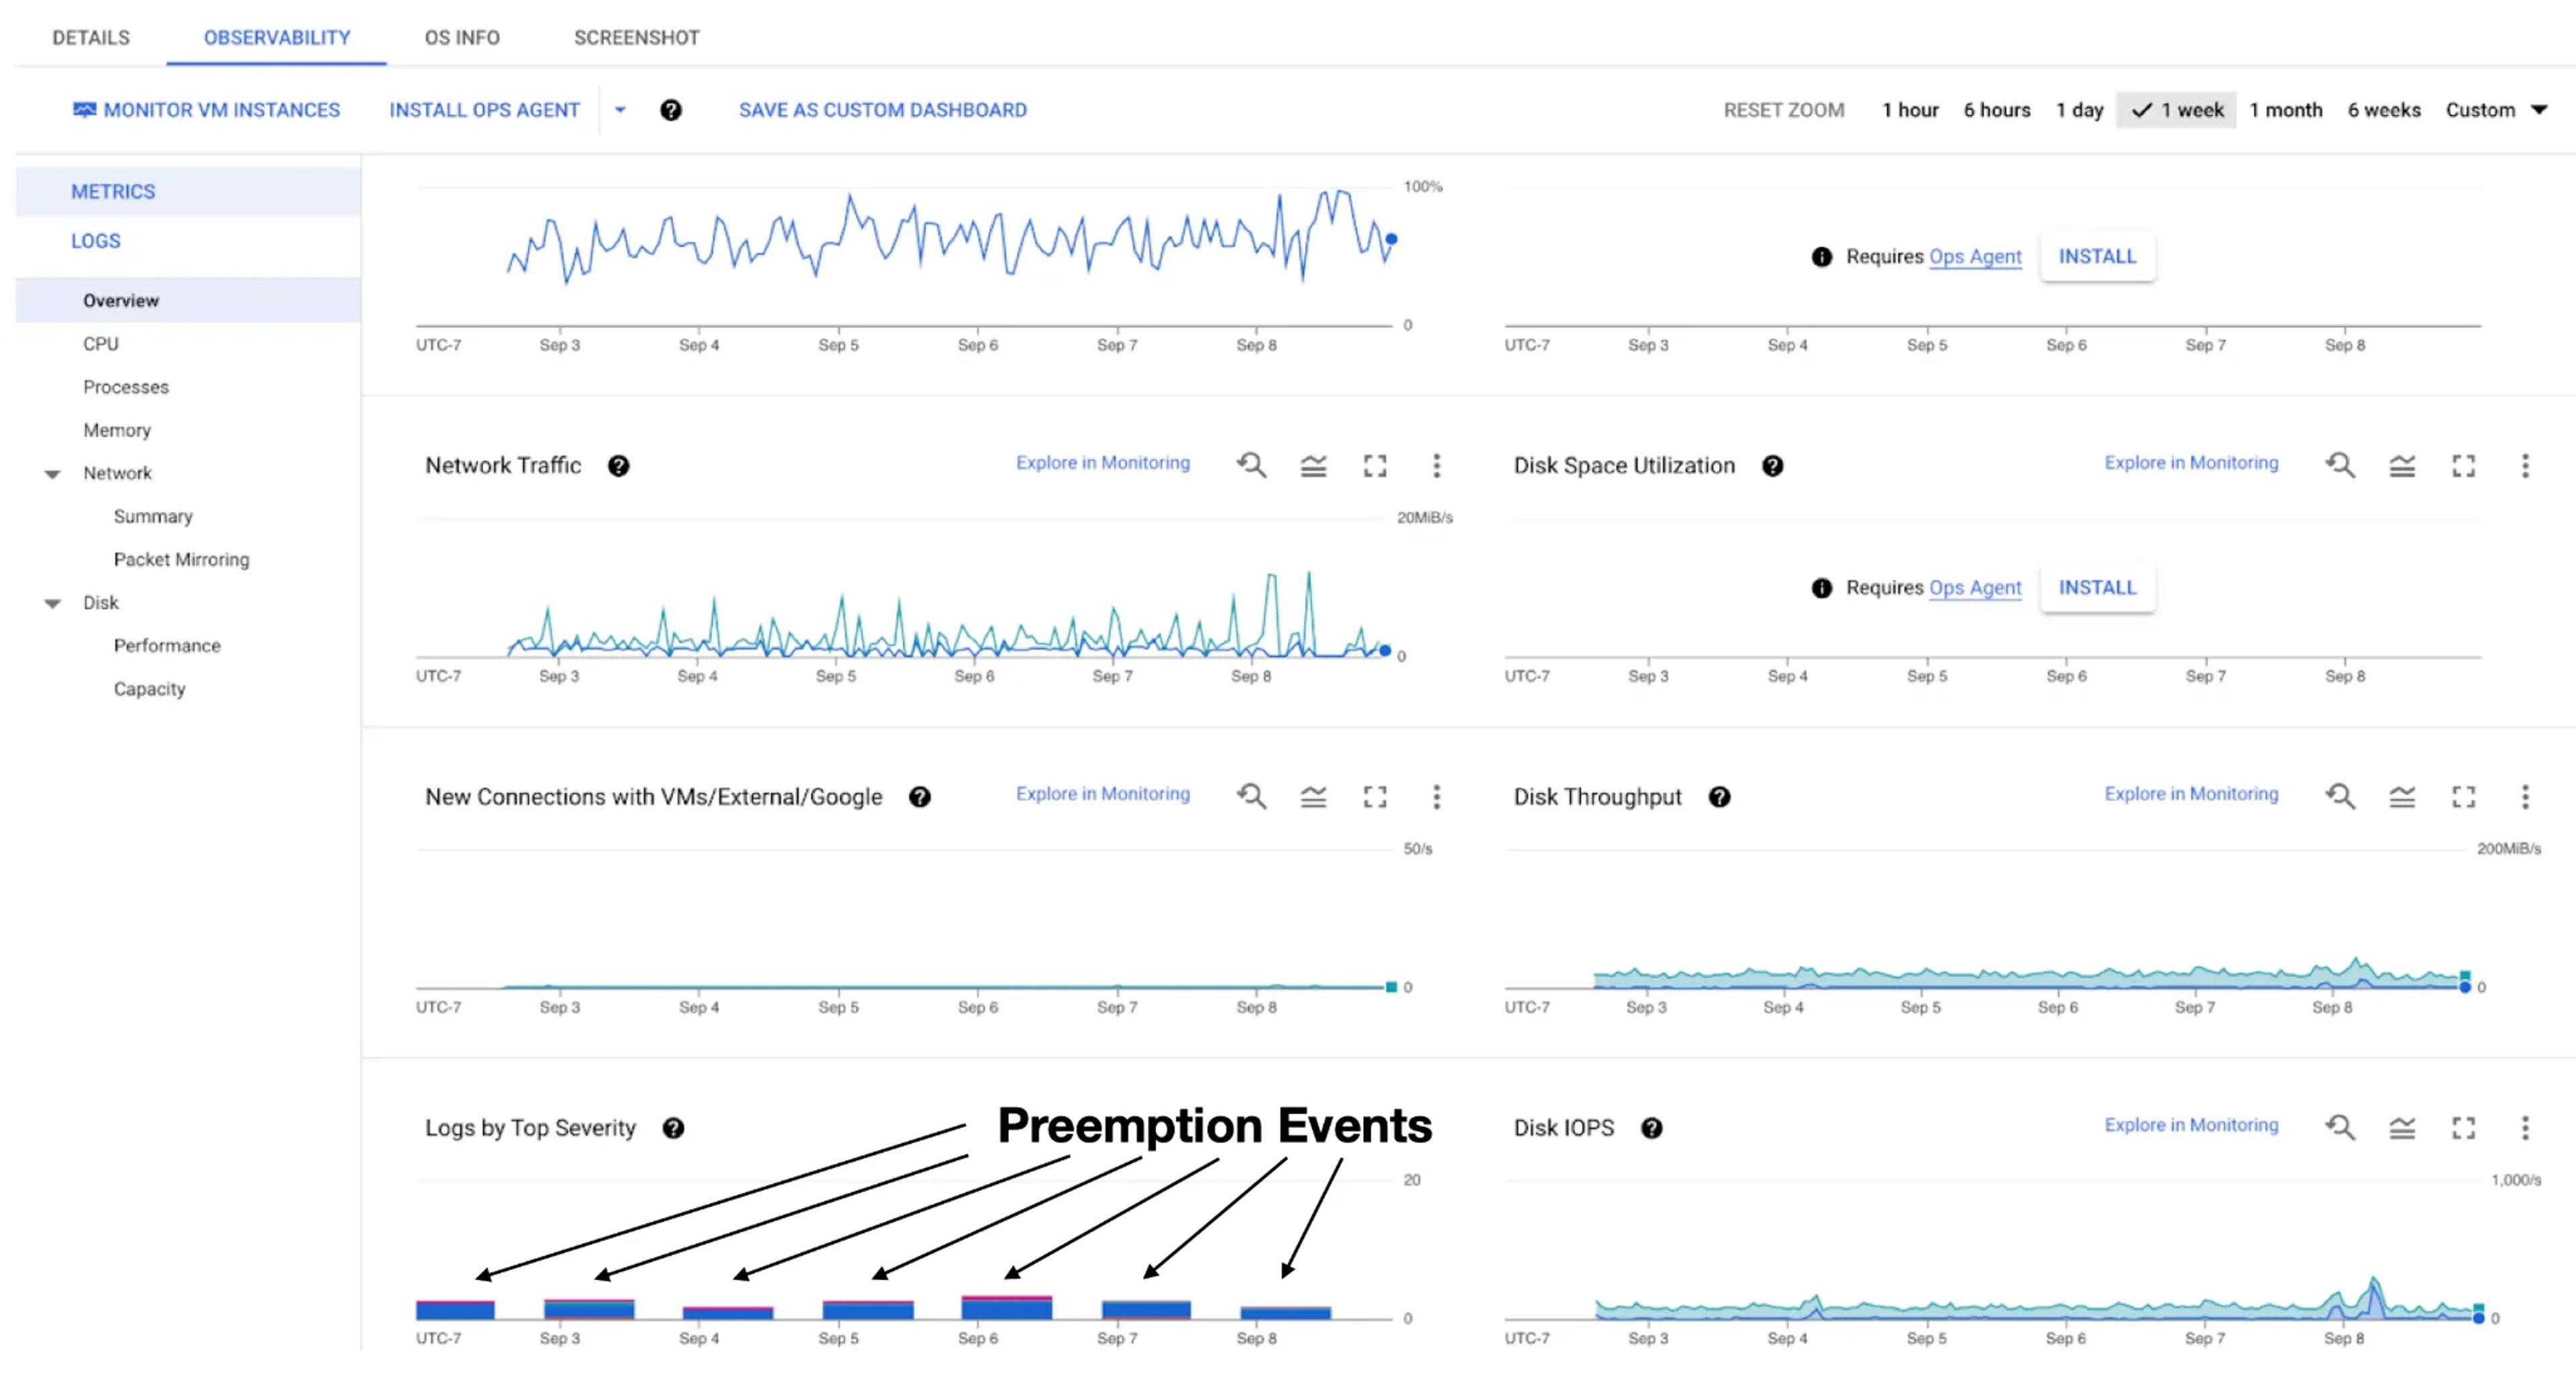Choose the 6 weeks time range
Viewport: 2576px width, 1384px height.
point(2383,110)
